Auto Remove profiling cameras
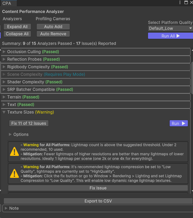The height and width of the screenshot is (218, 193). tap(53, 34)
